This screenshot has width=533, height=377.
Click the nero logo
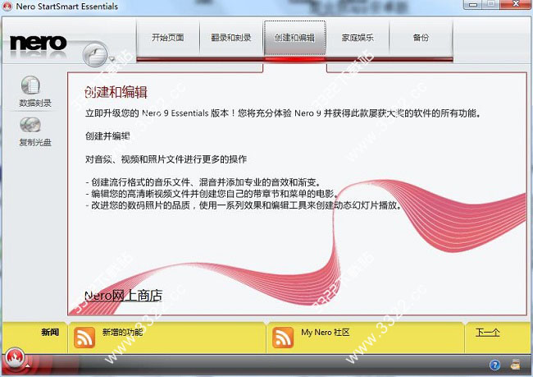click(38, 43)
